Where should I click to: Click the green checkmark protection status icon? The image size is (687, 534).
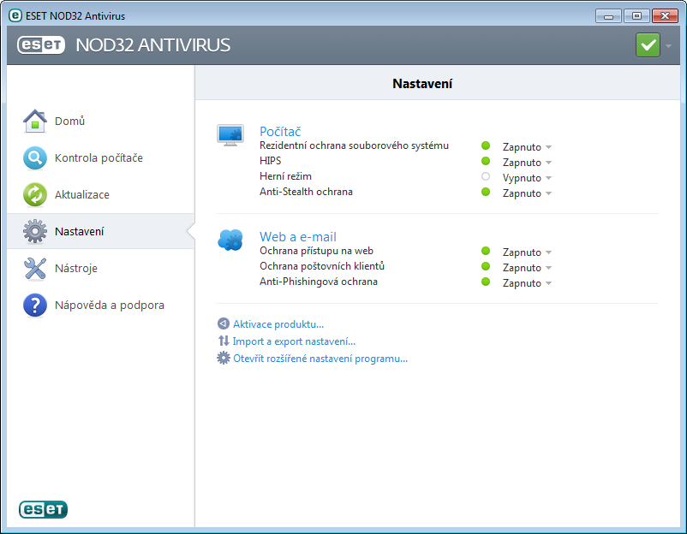[648, 45]
